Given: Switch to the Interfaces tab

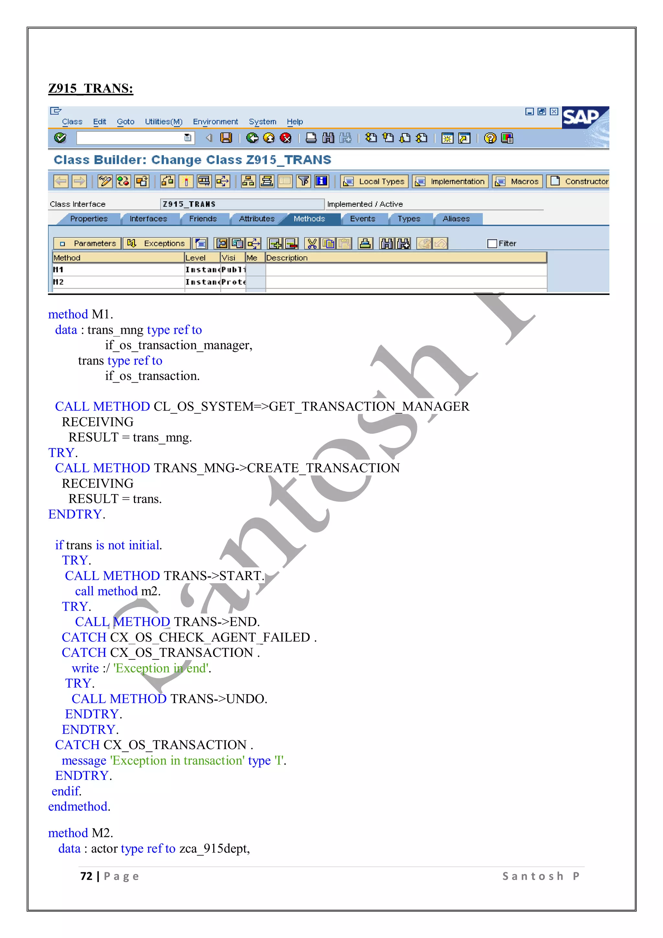Looking at the screenshot, I should click(148, 219).
